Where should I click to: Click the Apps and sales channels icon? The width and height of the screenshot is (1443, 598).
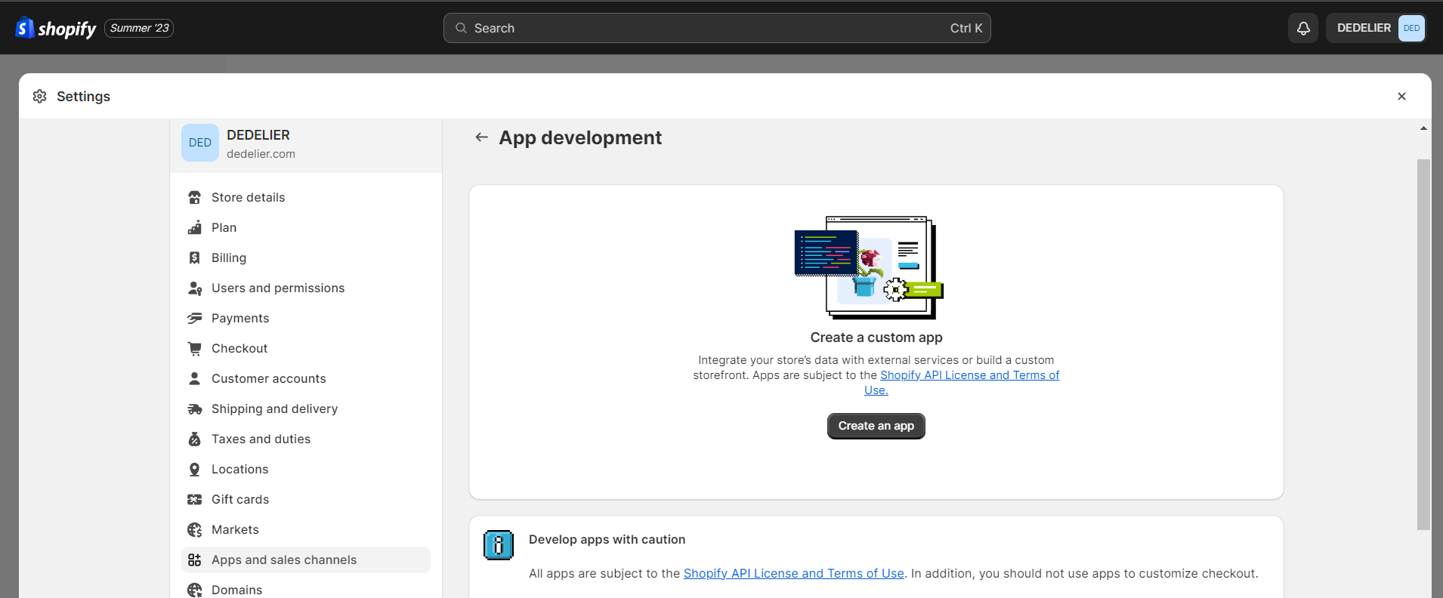(x=194, y=559)
